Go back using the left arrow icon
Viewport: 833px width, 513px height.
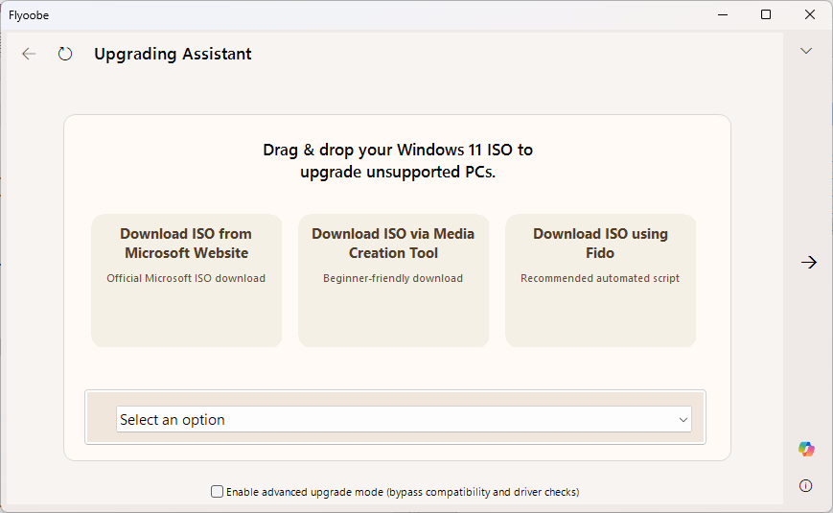click(x=29, y=54)
